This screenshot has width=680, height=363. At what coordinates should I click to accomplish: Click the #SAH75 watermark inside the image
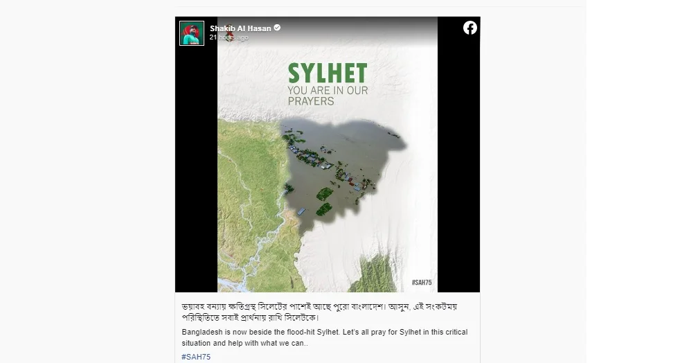[422, 283]
